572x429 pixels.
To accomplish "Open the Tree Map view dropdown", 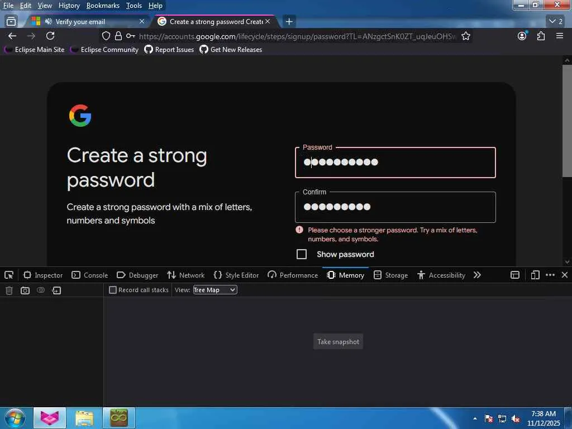I will [215, 290].
